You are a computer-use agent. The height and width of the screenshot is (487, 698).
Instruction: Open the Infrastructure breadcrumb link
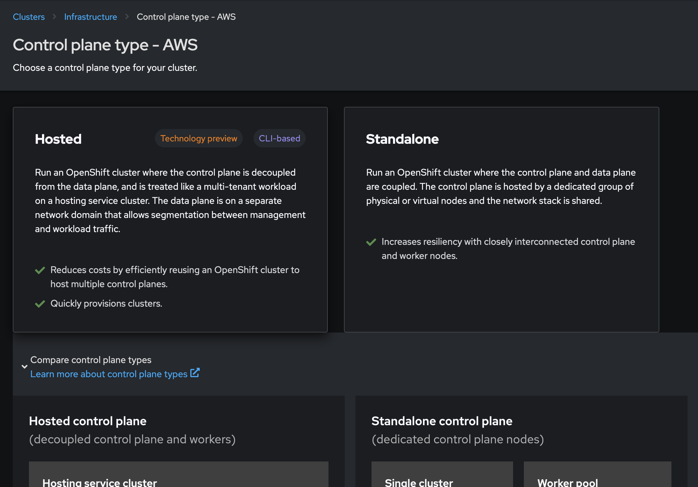[x=90, y=17]
